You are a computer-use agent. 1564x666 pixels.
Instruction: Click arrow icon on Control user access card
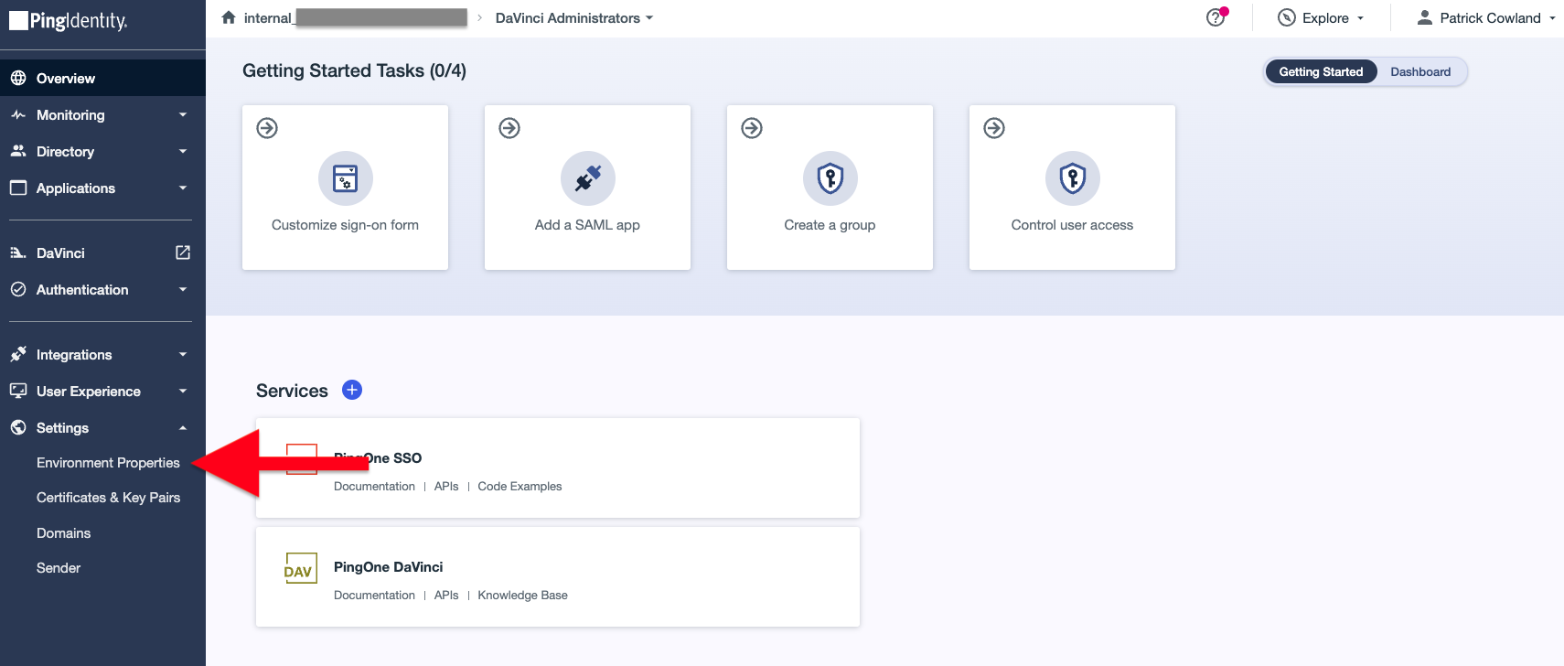[994, 128]
